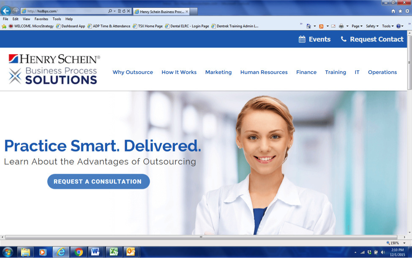Open Outlook from the taskbar

(130, 252)
